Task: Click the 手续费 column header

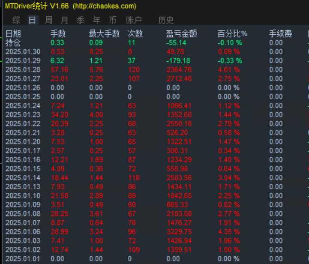Action: (x=281, y=34)
